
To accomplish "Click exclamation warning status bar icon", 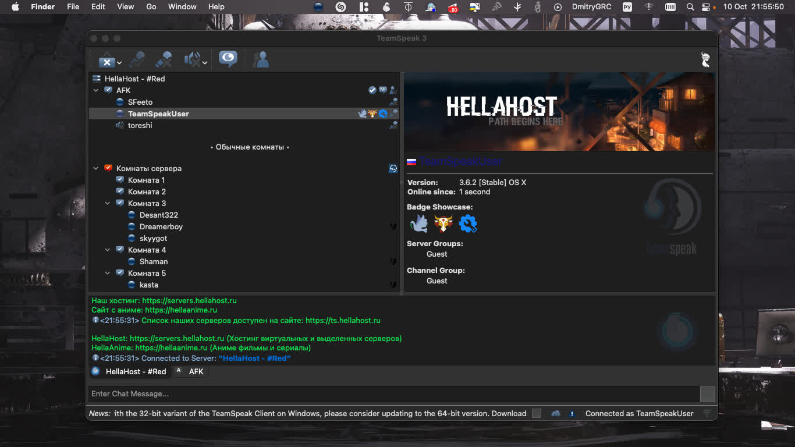I will 572,413.
